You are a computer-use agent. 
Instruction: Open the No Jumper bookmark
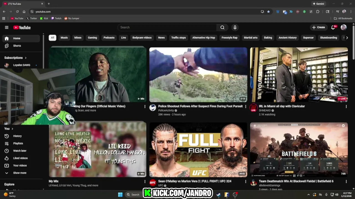[x=72, y=19]
